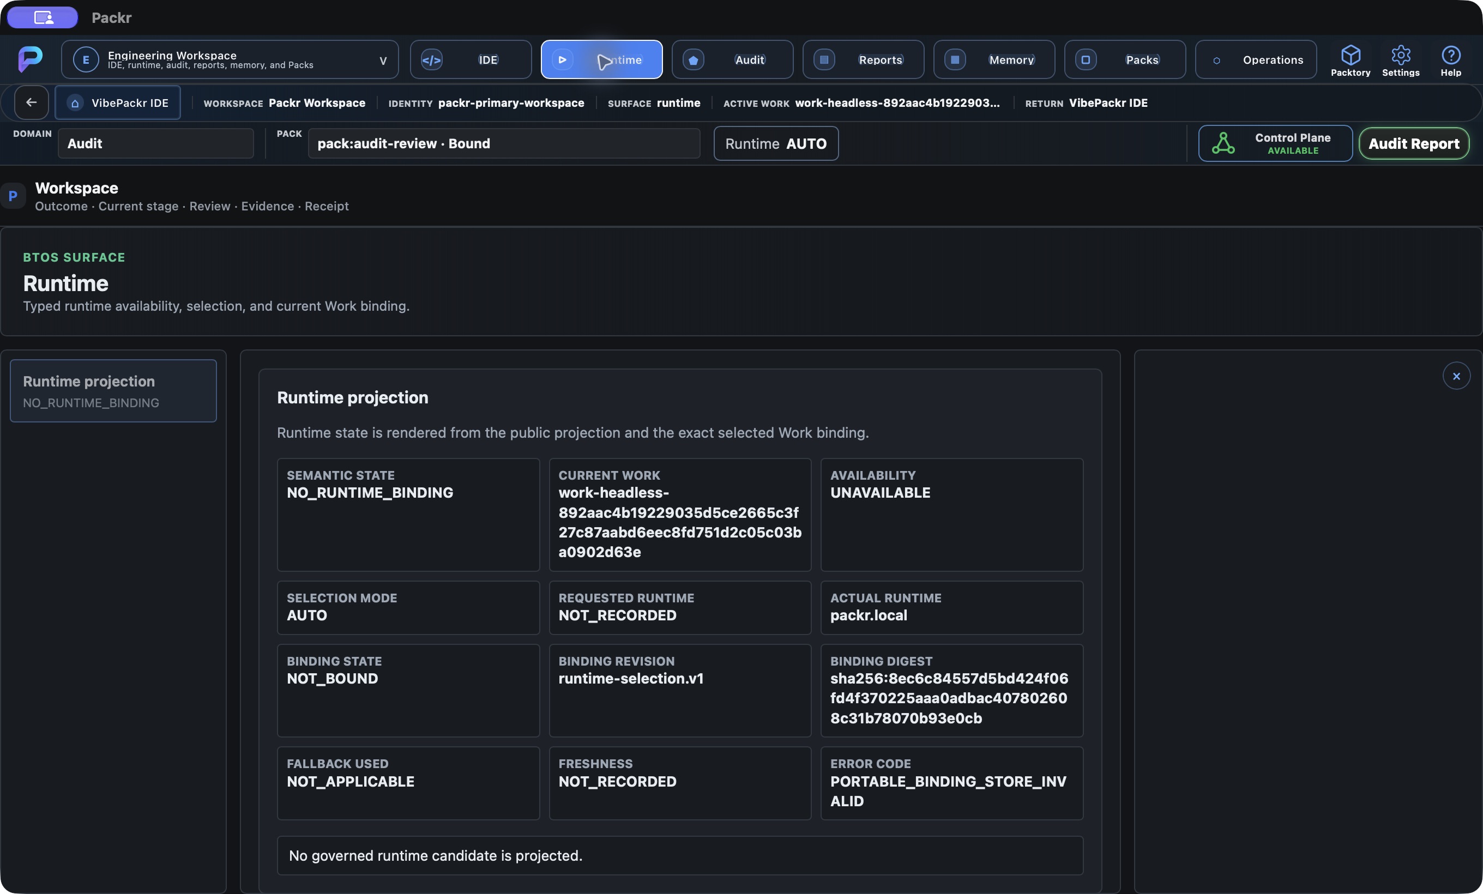
Task: Open the Help question mark icon
Action: [x=1450, y=56]
